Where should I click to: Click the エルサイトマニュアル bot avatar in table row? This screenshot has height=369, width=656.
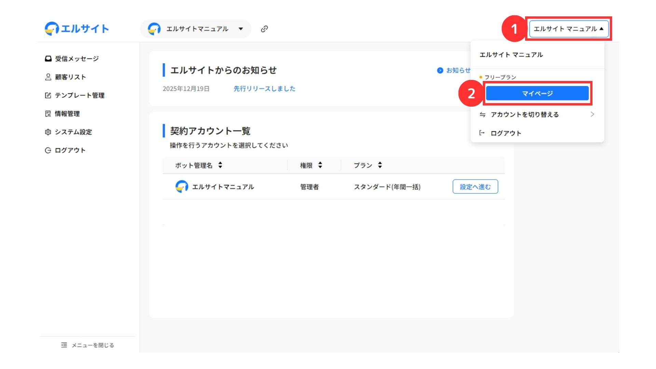click(x=181, y=187)
